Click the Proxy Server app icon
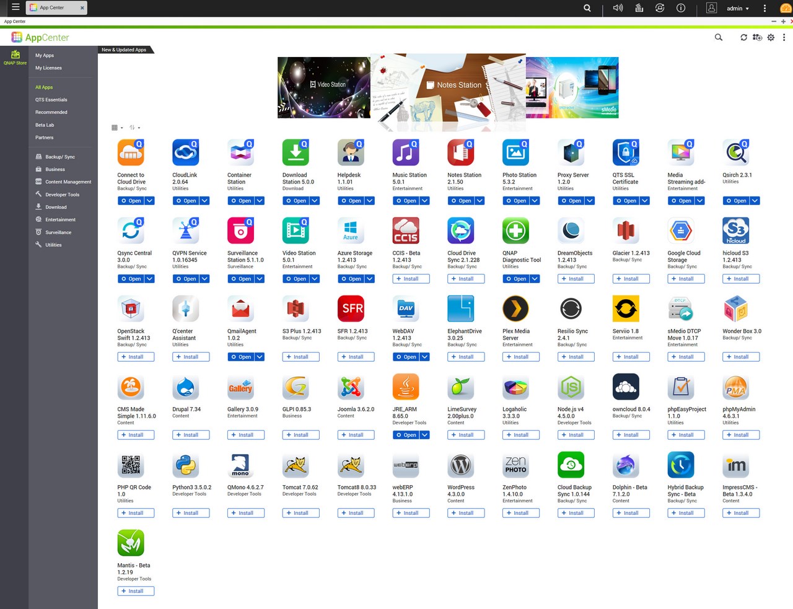Image resolution: width=793 pixels, height=609 pixels. click(571, 152)
